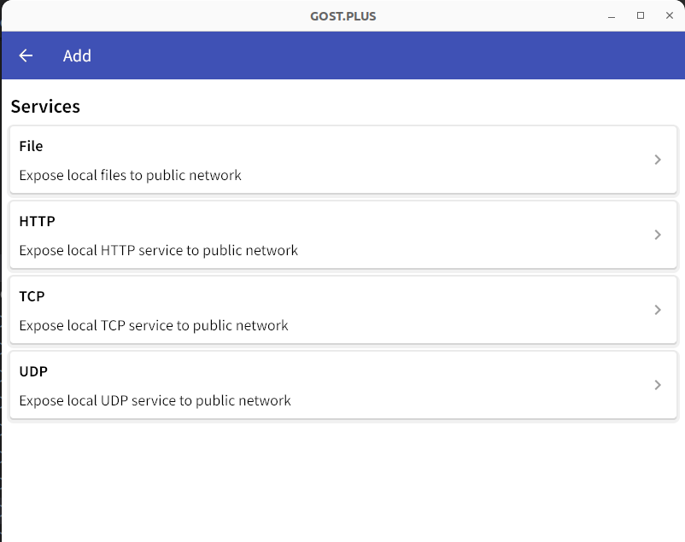Select the UDP service title
Viewport: 685px width, 542px height.
tap(33, 371)
